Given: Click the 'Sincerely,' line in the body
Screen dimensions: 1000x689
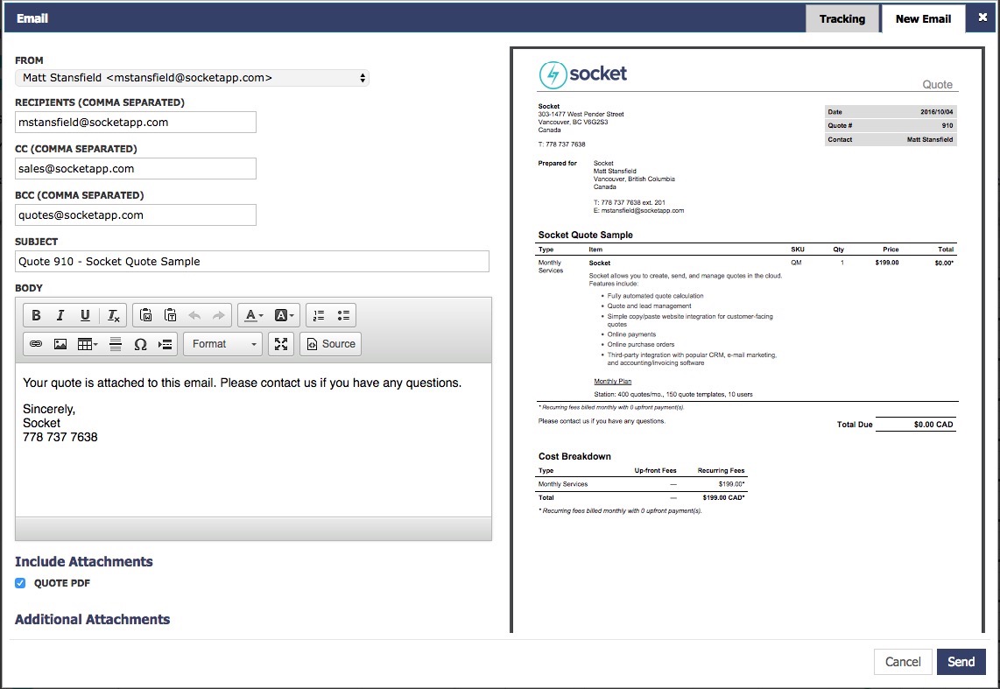Looking at the screenshot, I should (49, 409).
